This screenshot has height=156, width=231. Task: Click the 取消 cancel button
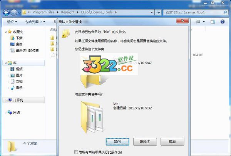(x=172, y=141)
